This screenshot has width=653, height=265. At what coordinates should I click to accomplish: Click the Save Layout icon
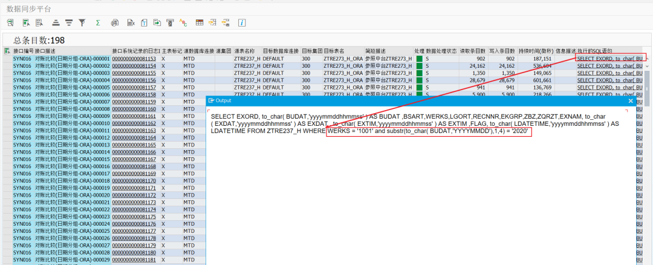226,22
